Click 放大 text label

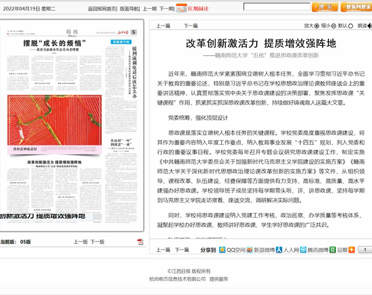click(309, 26)
